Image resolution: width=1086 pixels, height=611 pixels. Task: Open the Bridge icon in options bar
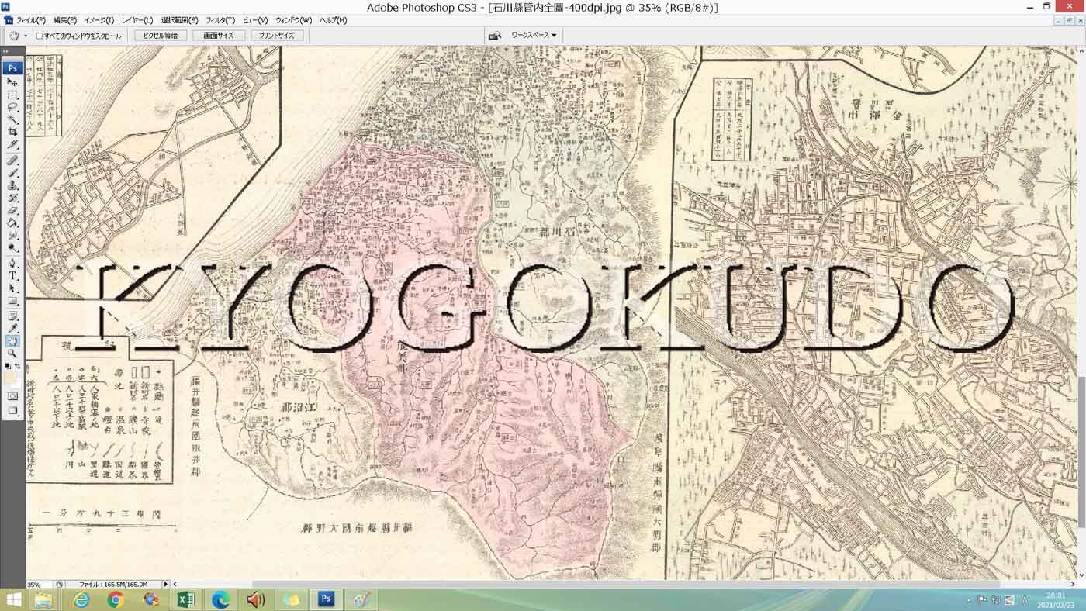[494, 36]
